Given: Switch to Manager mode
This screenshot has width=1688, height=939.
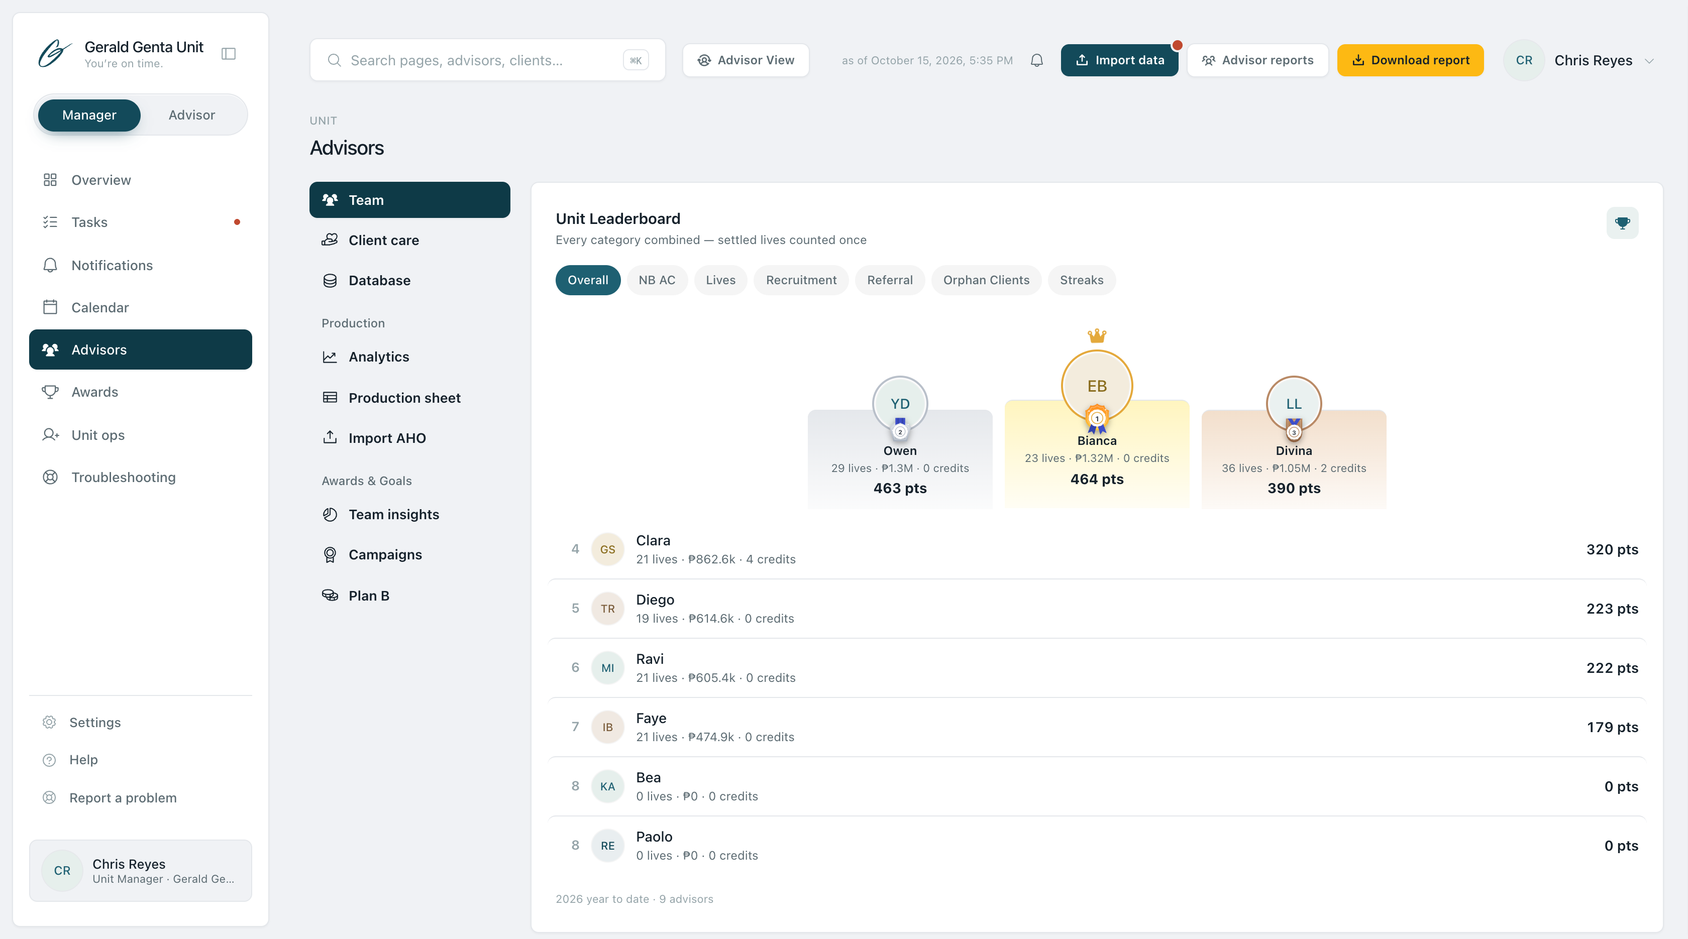Looking at the screenshot, I should pyautogui.click(x=89, y=114).
